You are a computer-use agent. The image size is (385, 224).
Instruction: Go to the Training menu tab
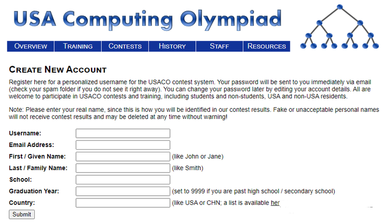tap(78, 46)
